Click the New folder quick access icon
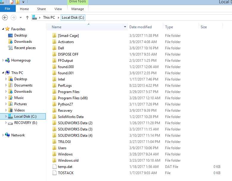The image size is (232, 181). (x=18, y=2)
